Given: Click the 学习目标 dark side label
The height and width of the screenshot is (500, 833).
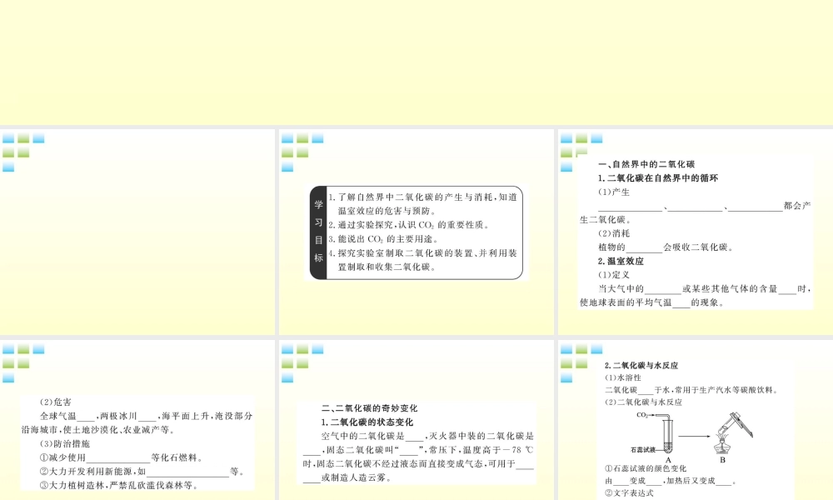Looking at the screenshot, I should [317, 231].
